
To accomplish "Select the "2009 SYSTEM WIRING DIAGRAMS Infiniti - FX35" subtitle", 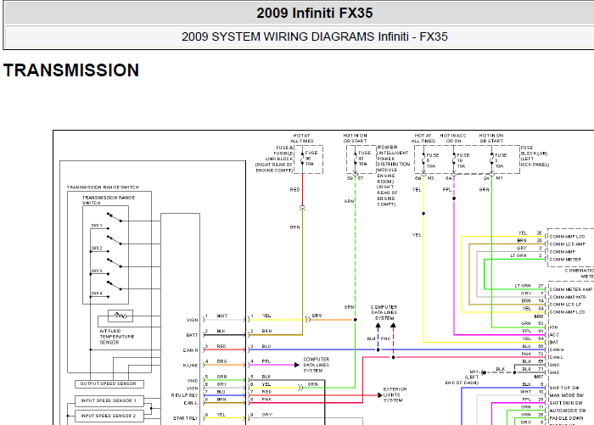I will point(315,36).
